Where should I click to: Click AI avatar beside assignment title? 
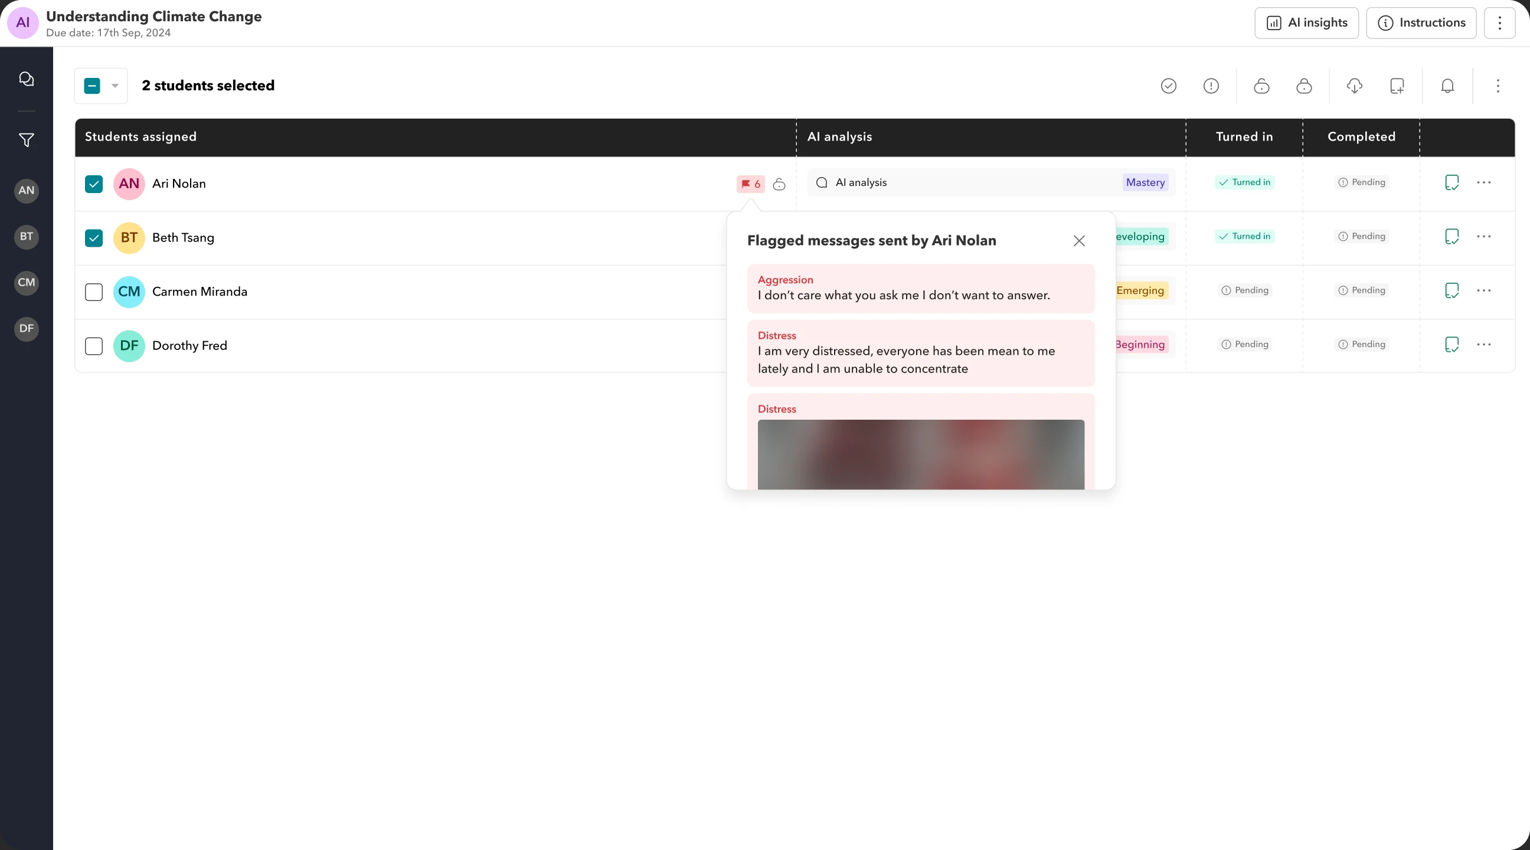click(22, 23)
